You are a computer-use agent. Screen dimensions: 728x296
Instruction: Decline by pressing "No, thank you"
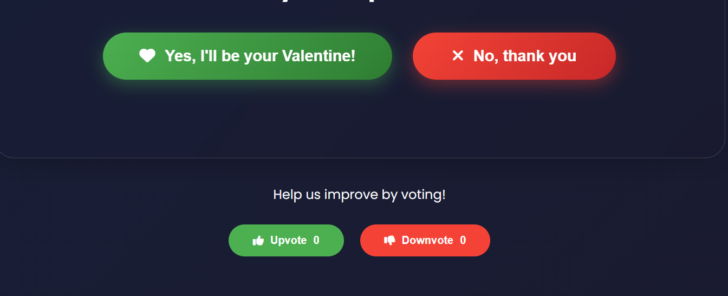coord(513,56)
